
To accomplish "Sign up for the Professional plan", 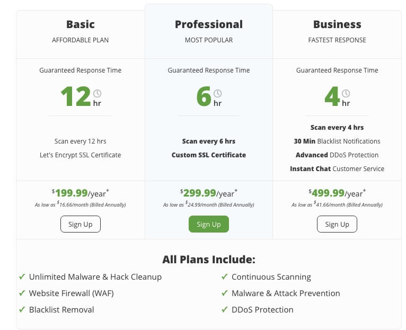I will pos(209,224).
